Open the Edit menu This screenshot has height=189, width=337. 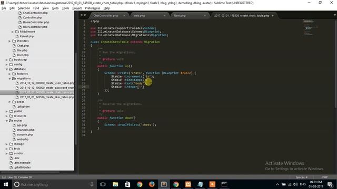point(12,8)
